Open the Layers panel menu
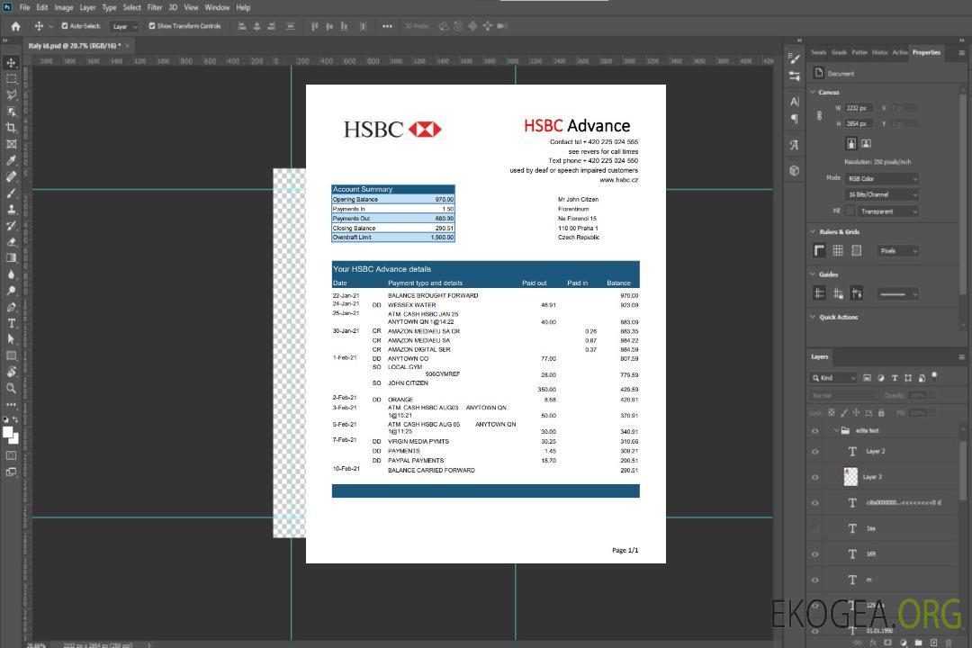 pyautogui.click(x=961, y=357)
